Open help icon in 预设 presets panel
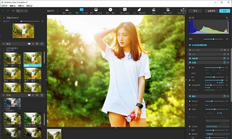This screenshot has height=139, width=232. 42,44
